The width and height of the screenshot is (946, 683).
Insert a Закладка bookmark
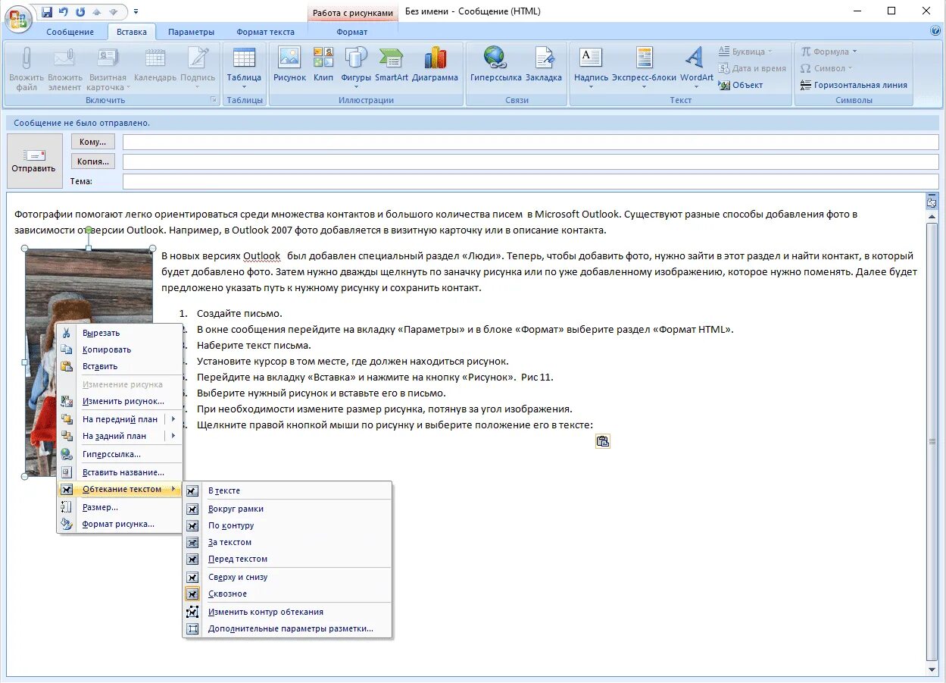544,64
